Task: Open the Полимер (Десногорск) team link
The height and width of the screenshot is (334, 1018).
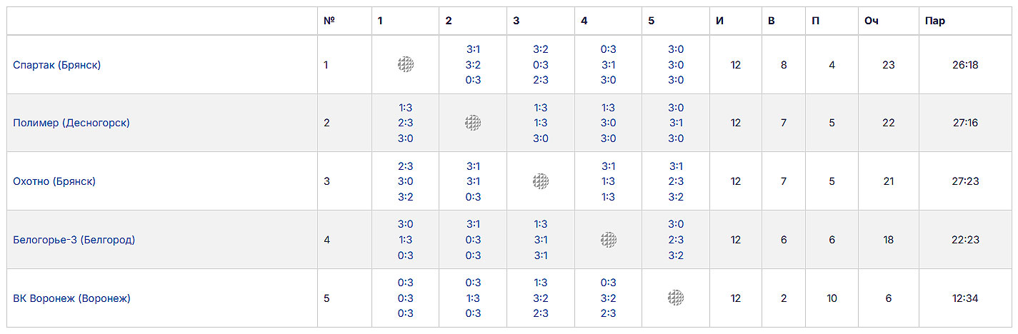Action: 71,123
